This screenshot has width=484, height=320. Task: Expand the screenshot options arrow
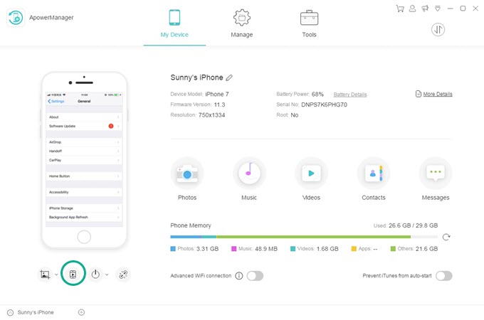click(x=56, y=274)
